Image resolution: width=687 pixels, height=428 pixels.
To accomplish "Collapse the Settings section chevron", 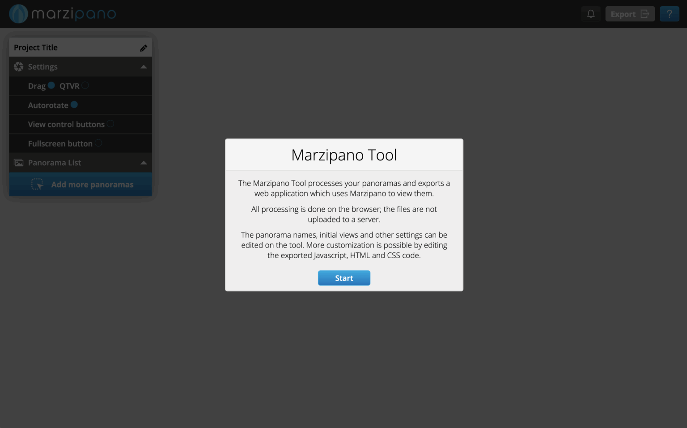I will pos(143,66).
